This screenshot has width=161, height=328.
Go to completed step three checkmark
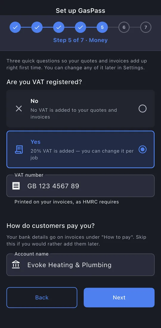pos(59,27)
